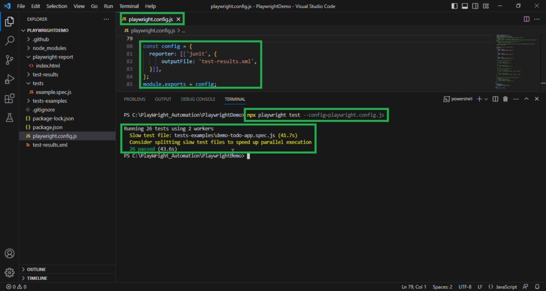
Task: Open test-results.xml in the explorer
Action: click(x=50, y=145)
